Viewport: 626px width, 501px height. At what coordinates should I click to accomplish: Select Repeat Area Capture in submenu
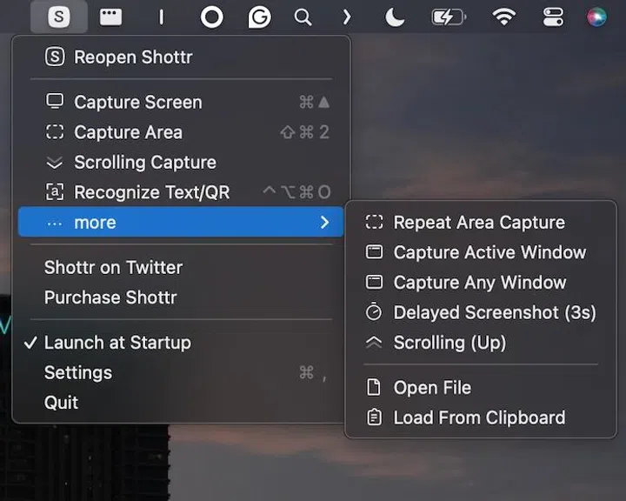pos(481,222)
